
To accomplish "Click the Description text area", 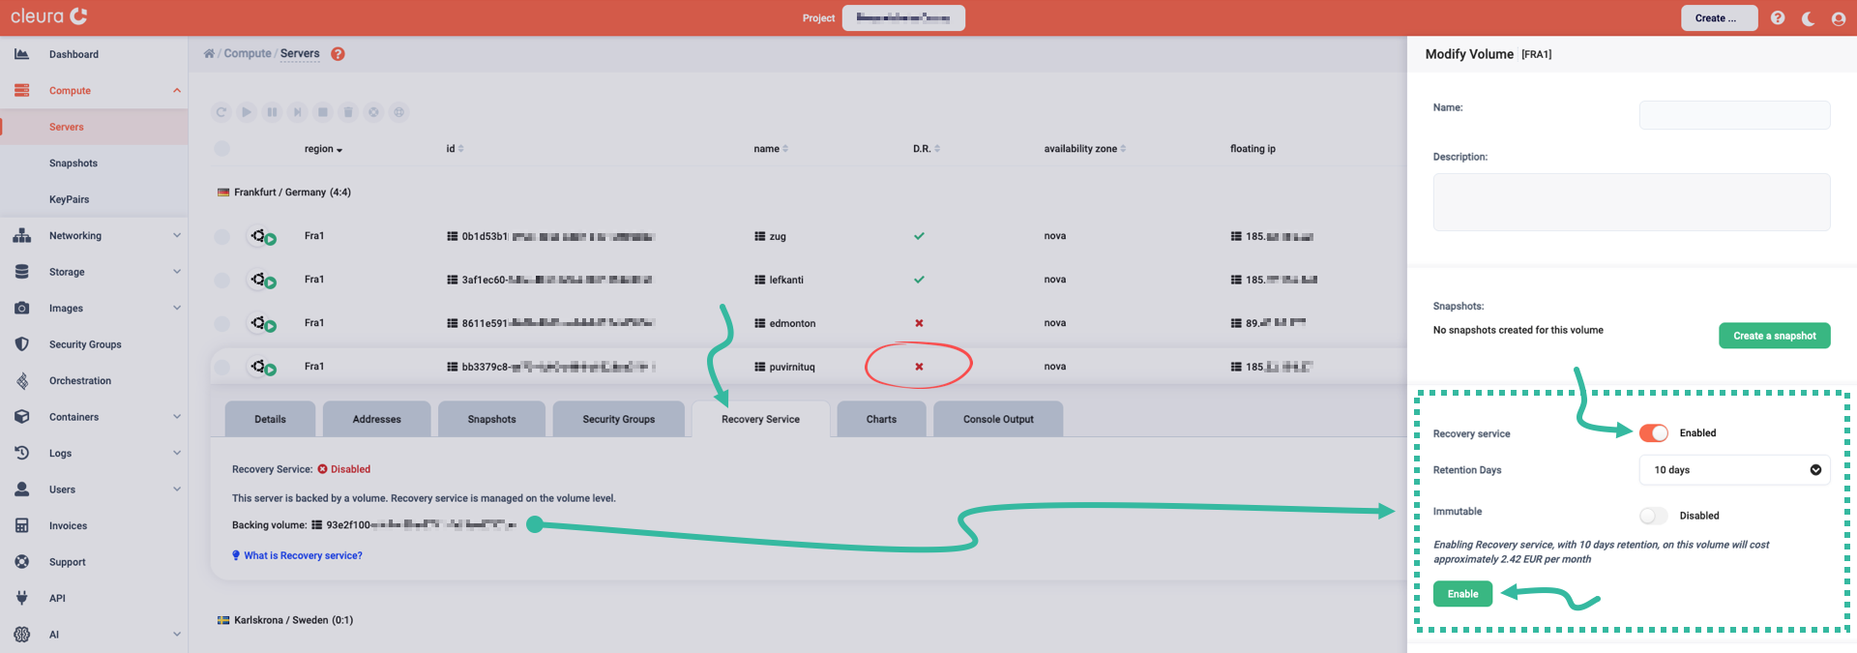I will click(1632, 202).
